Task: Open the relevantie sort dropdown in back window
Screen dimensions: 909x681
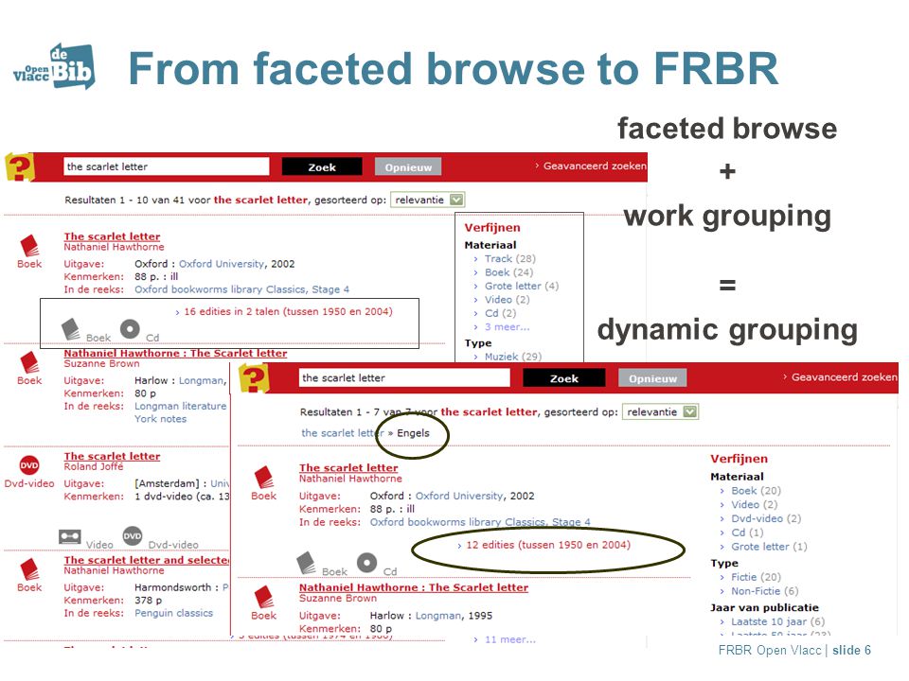Action: click(x=428, y=200)
